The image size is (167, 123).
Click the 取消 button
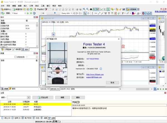[x=112, y=82]
